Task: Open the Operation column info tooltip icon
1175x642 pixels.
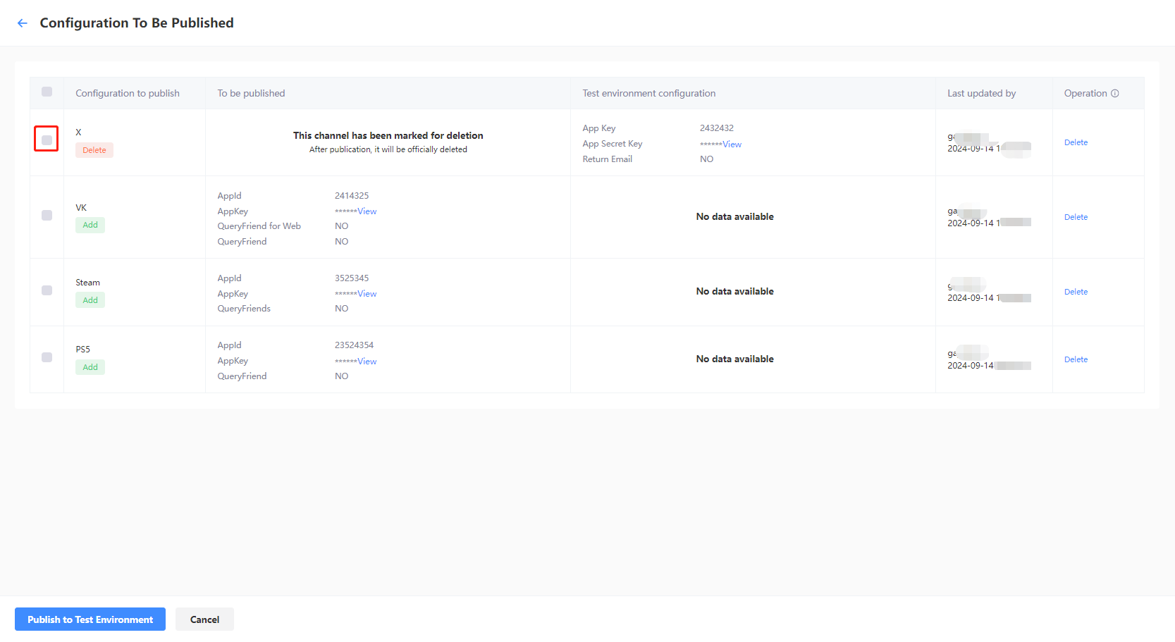Action: (x=1115, y=93)
